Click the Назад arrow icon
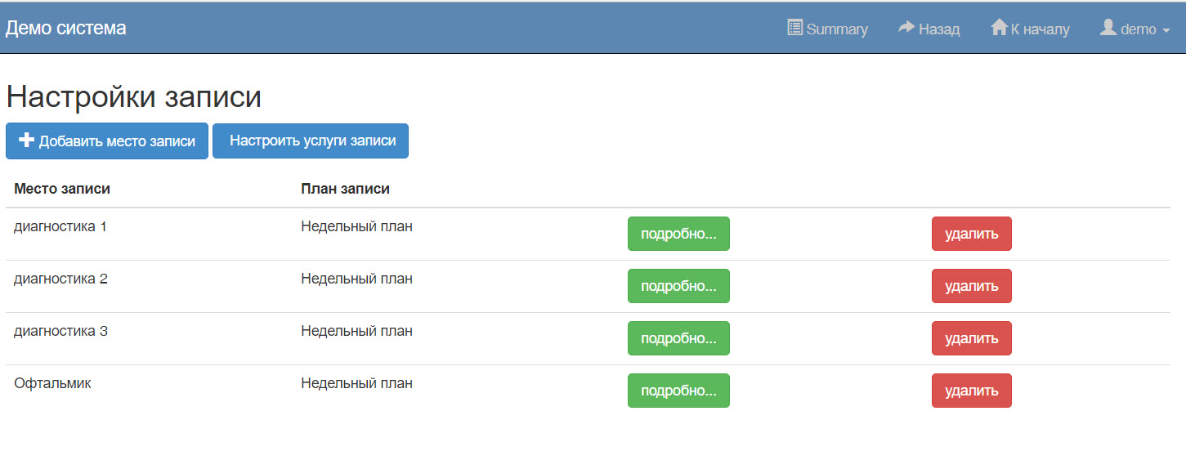This screenshot has width=1186, height=469. click(x=906, y=28)
